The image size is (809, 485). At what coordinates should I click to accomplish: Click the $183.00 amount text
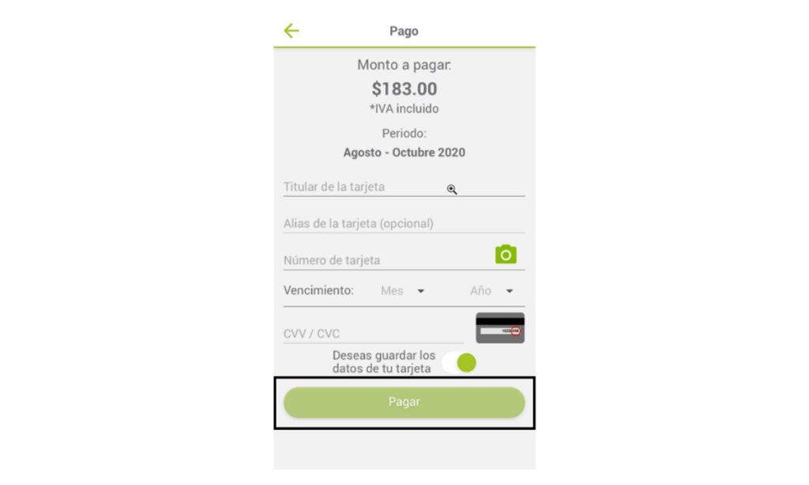coord(404,88)
